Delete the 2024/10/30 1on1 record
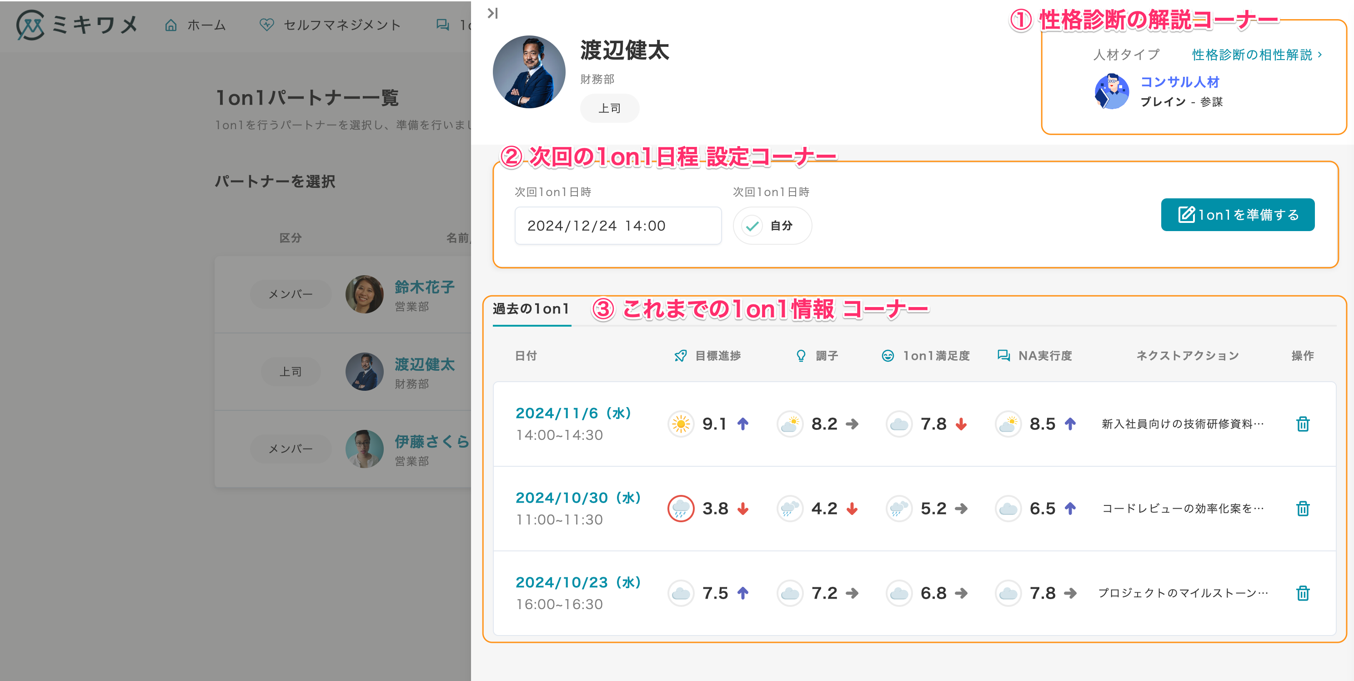 [1302, 509]
